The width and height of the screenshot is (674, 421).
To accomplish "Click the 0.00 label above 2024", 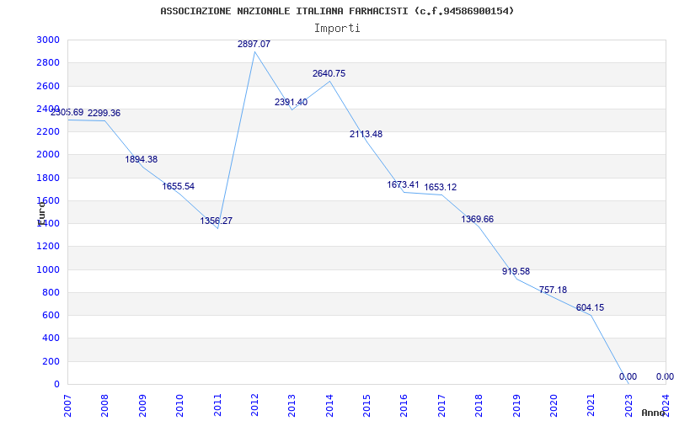I will point(665,376).
